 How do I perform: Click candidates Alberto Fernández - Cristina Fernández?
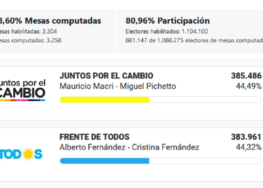coord(129,147)
